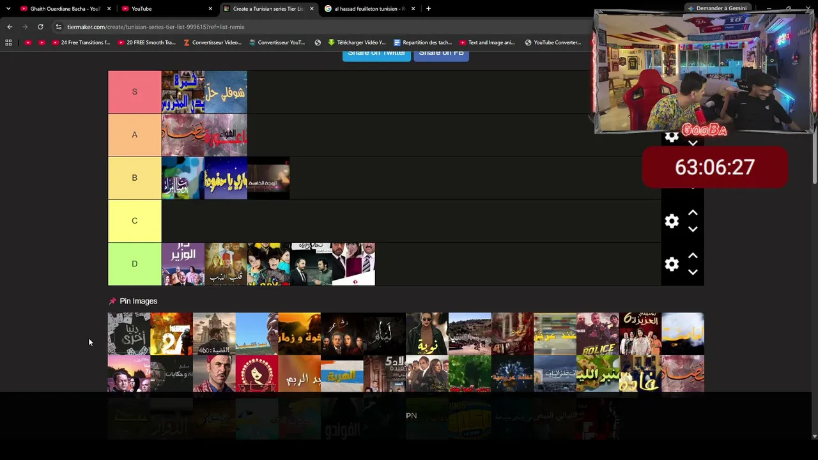Pick the غادة image from the pool
The height and width of the screenshot is (460, 818).
tap(640, 373)
